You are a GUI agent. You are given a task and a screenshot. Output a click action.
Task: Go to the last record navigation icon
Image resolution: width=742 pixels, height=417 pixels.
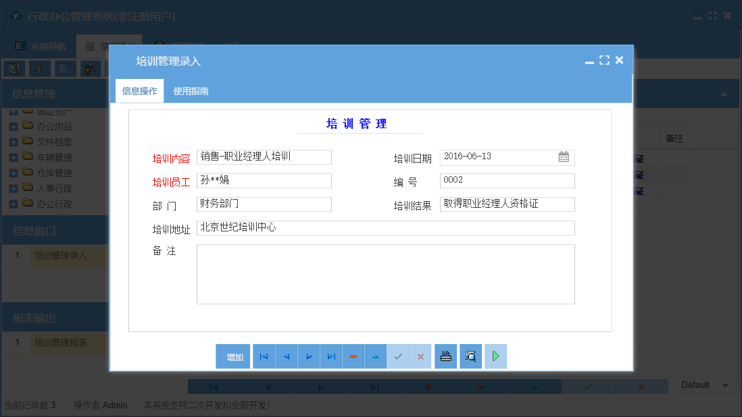(x=330, y=356)
